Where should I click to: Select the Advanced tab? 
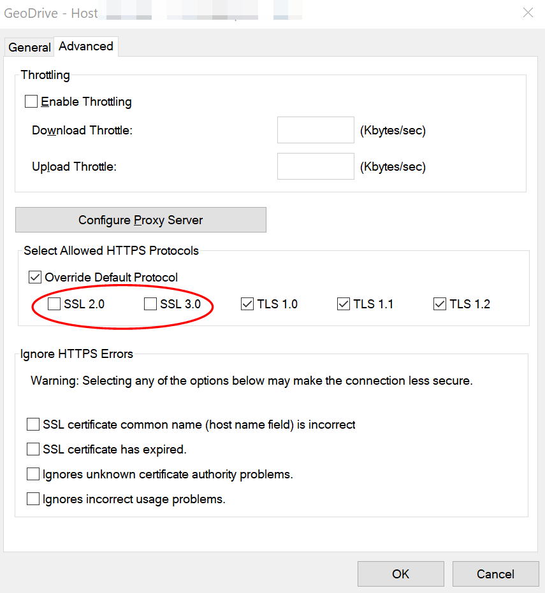click(x=85, y=46)
